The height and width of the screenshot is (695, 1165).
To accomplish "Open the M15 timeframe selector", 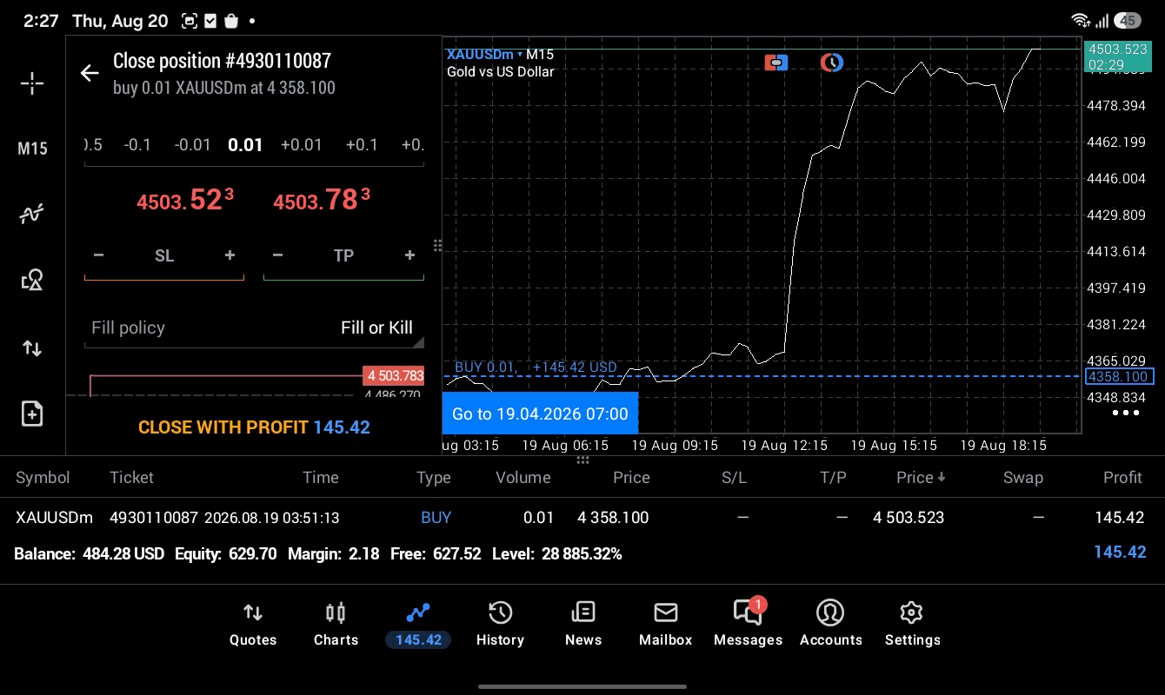I will coord(32,149).
